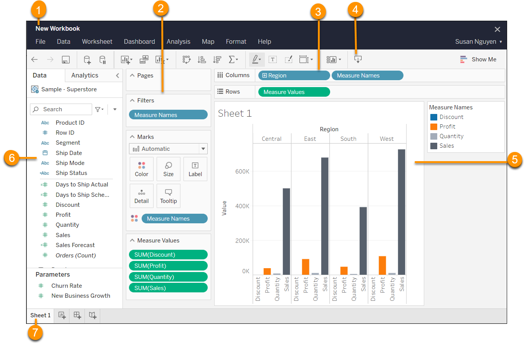Click the new story tab icon
The height and width of the screenshot is (348, 524).
(x=93, y=315)
